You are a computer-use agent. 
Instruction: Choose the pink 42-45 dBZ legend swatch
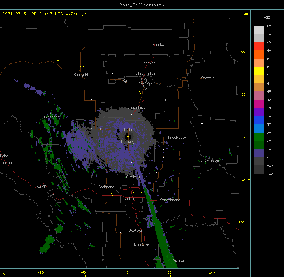pyautogui.click(x=259, y=96)
